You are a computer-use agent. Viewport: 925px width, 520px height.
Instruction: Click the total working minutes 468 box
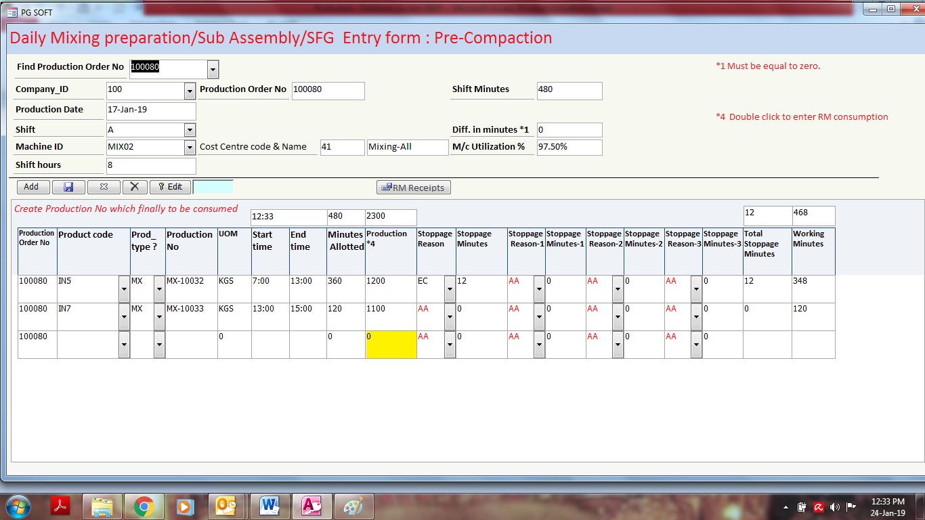pyautogui.click(x=813, y=215)
